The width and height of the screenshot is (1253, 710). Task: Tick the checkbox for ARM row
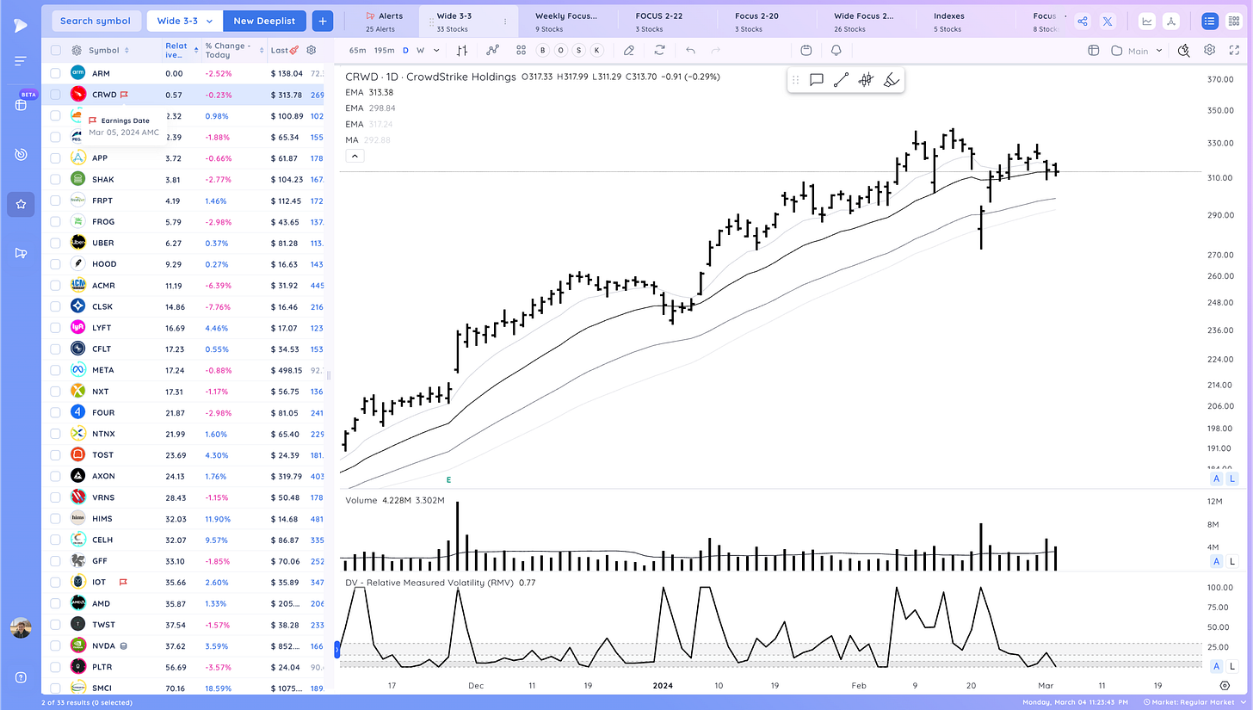pyautogui.click(x=55, y=73)
